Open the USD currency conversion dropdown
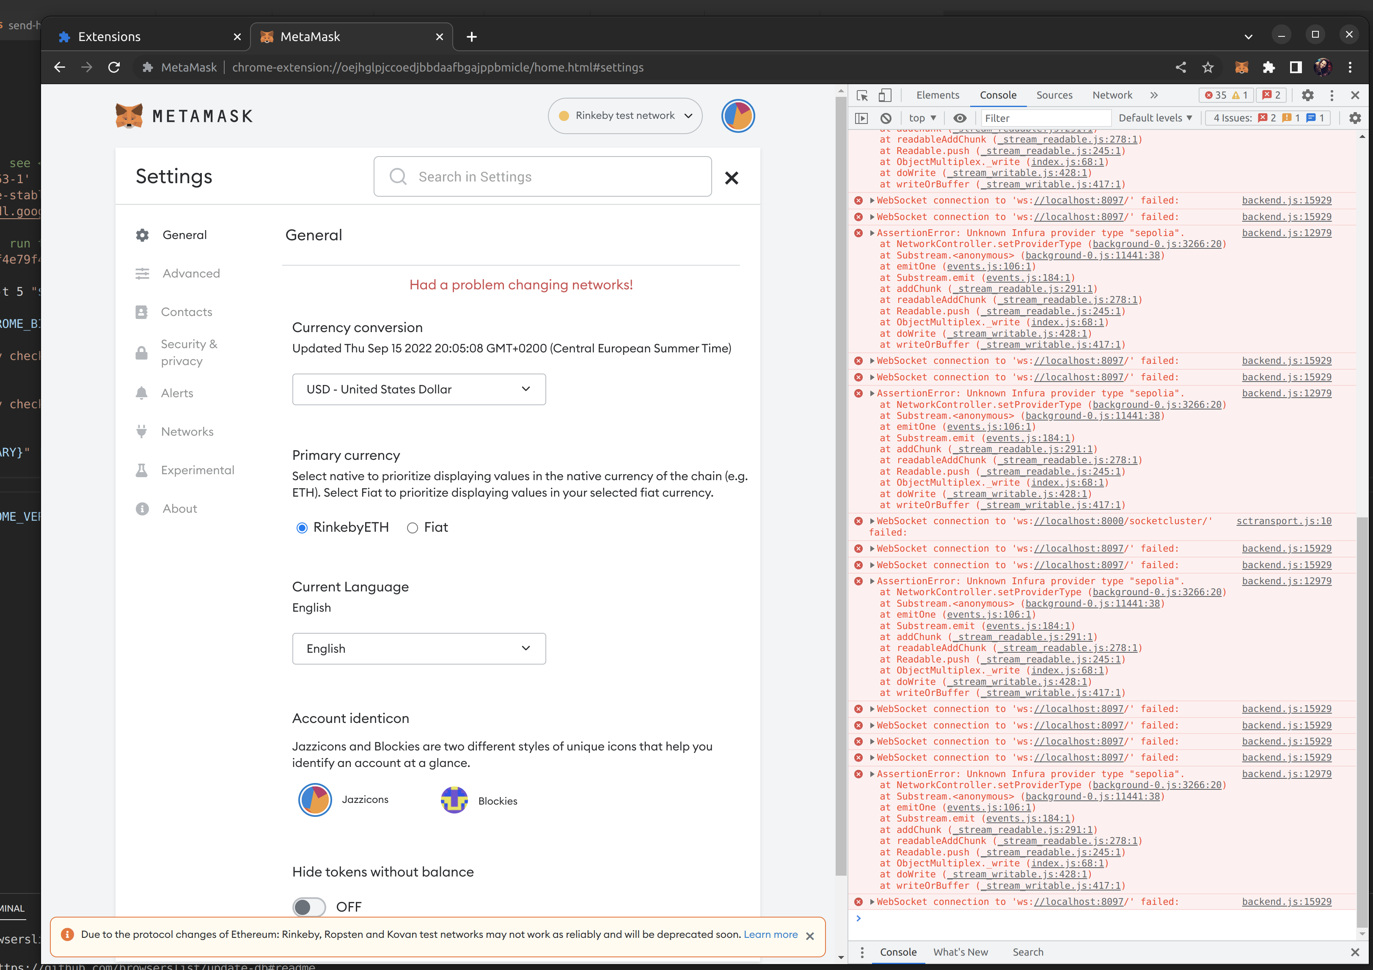 pos(418,389)
